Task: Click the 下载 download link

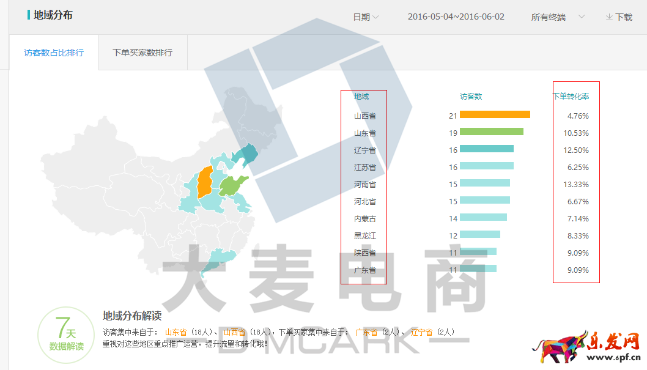Action: [624, 17]
